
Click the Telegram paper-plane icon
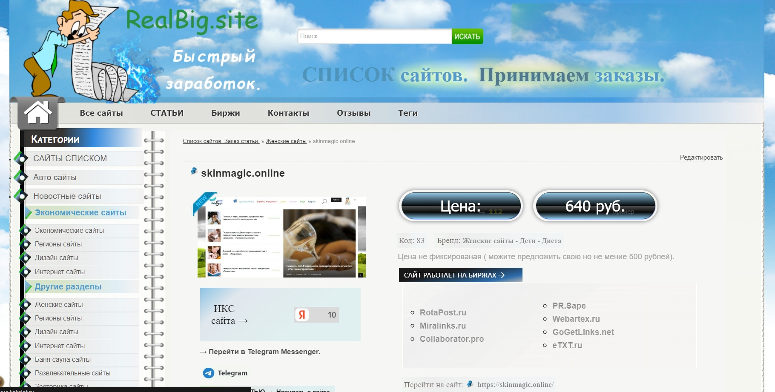point(209,373)
